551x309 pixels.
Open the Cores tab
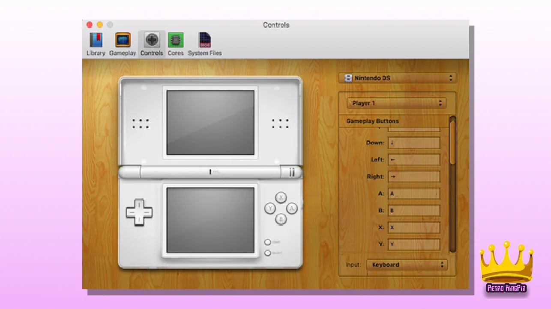(x=176, y=44)
